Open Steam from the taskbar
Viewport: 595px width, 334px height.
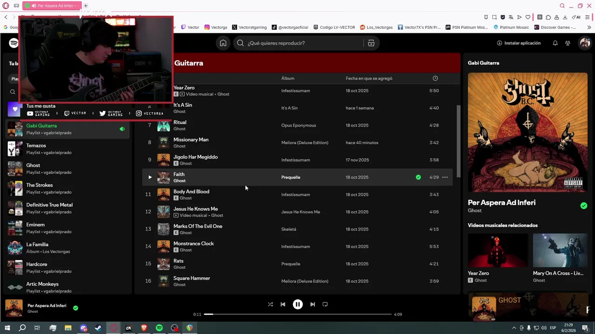(98, 328)
